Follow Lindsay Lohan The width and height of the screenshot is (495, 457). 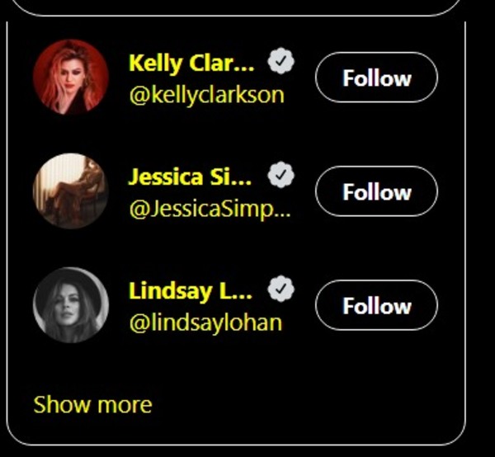pyautogui.click(x=376, y=305)
